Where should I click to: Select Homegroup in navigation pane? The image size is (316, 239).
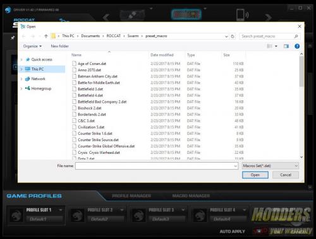pyautogui.click(x=41, y=88)
